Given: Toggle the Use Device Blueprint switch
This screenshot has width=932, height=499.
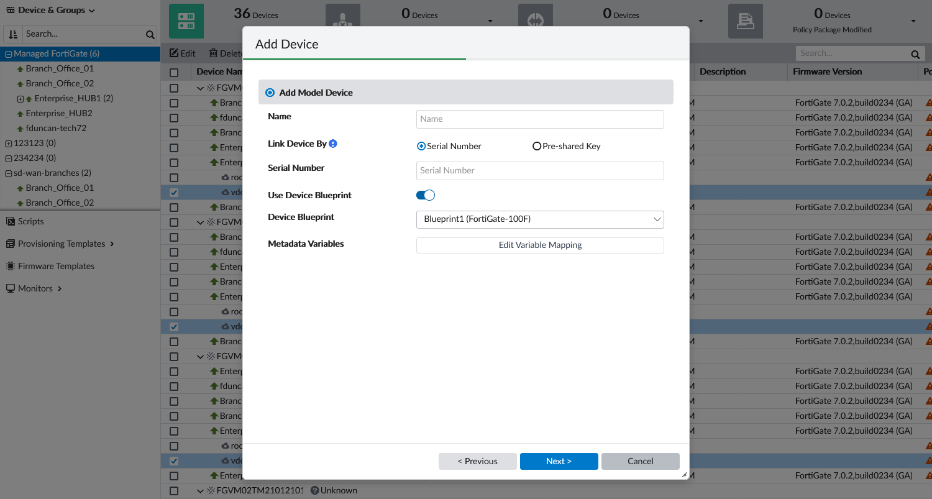Looking at the screenshot, I should point(426,195).
